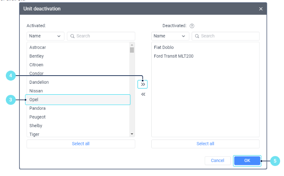Open the Name dropdown above Deactivated list
This screenshot has width=284, height=176.
170,36
